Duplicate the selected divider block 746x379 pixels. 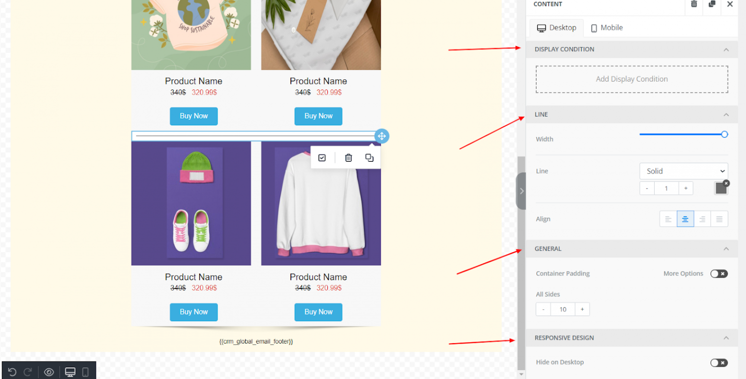click(x=369, y=157)
